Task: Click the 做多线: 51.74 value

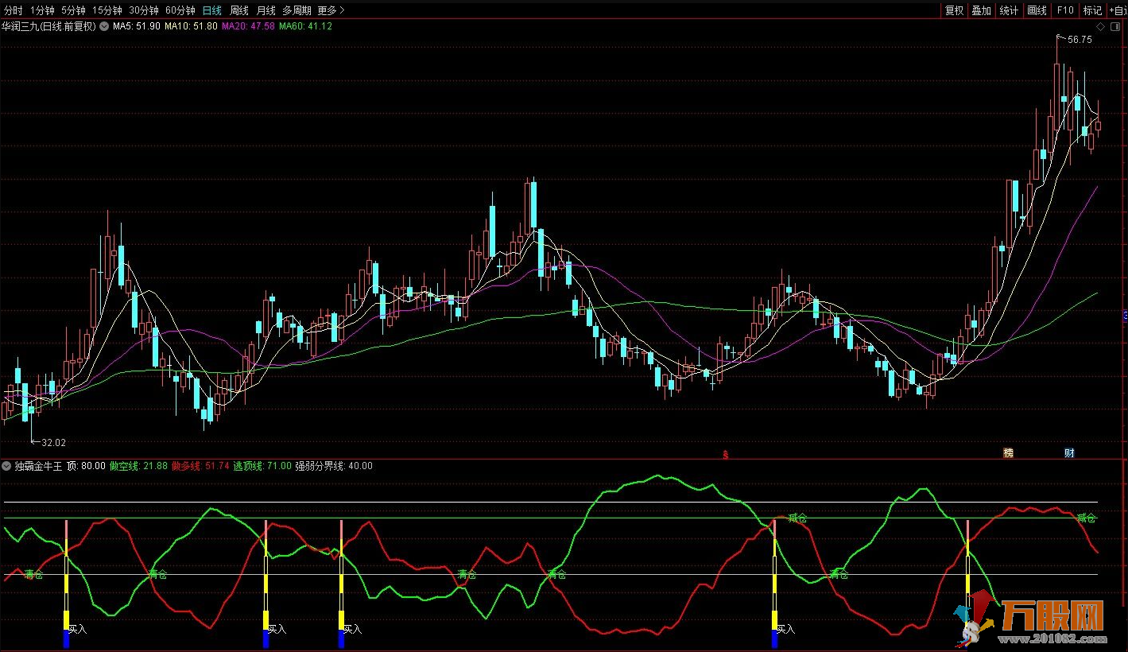Action: click(200, 466)
